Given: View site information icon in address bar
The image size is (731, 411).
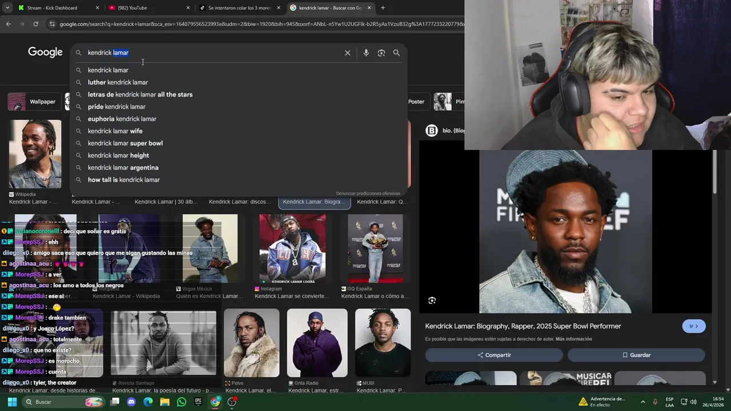Looking at the screenshot, I should point(52,24).
